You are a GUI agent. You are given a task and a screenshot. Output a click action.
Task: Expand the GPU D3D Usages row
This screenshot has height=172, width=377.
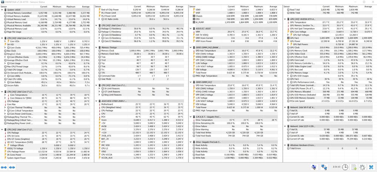288,76
